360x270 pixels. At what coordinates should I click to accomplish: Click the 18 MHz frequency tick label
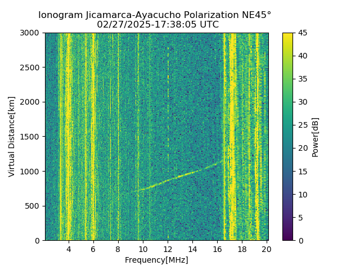242,249
